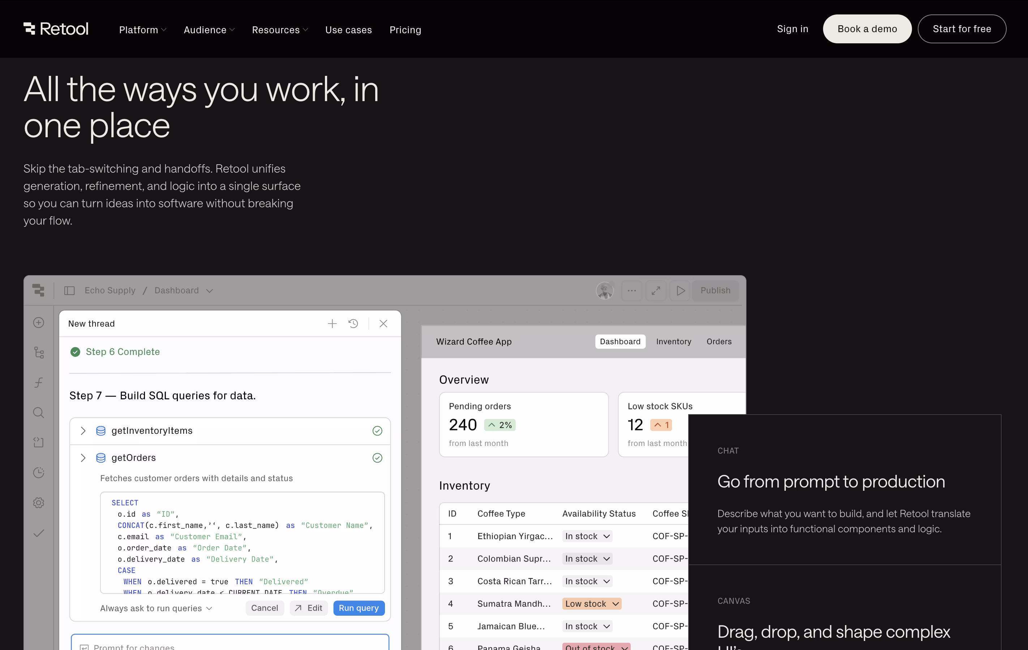Click the getInventoryItems green checkmark status
Viewport: 1028px width, 650px height.
click(377, 431)
